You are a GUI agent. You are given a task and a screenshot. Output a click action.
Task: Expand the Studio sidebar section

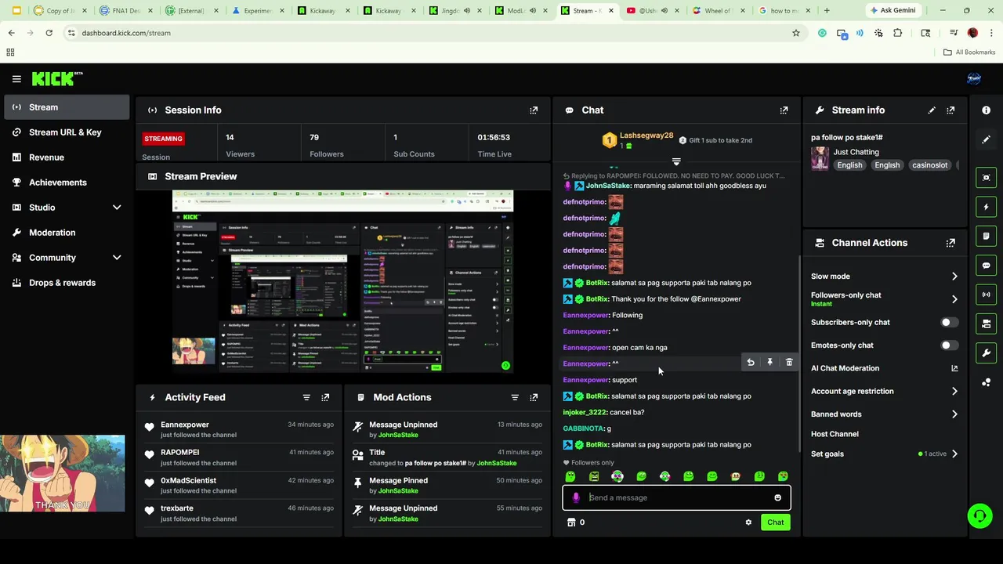pyautogui.click(x=117, y=208)
